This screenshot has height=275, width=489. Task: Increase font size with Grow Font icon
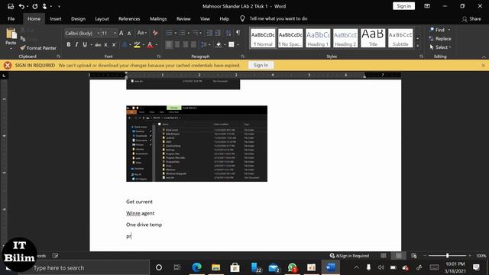[121, 33]
